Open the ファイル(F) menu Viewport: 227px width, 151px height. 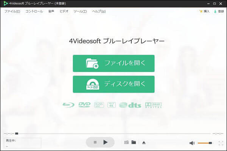[12, 11]
